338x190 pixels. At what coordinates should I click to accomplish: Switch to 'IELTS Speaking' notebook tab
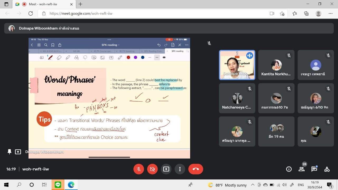[x=127, y=51]
